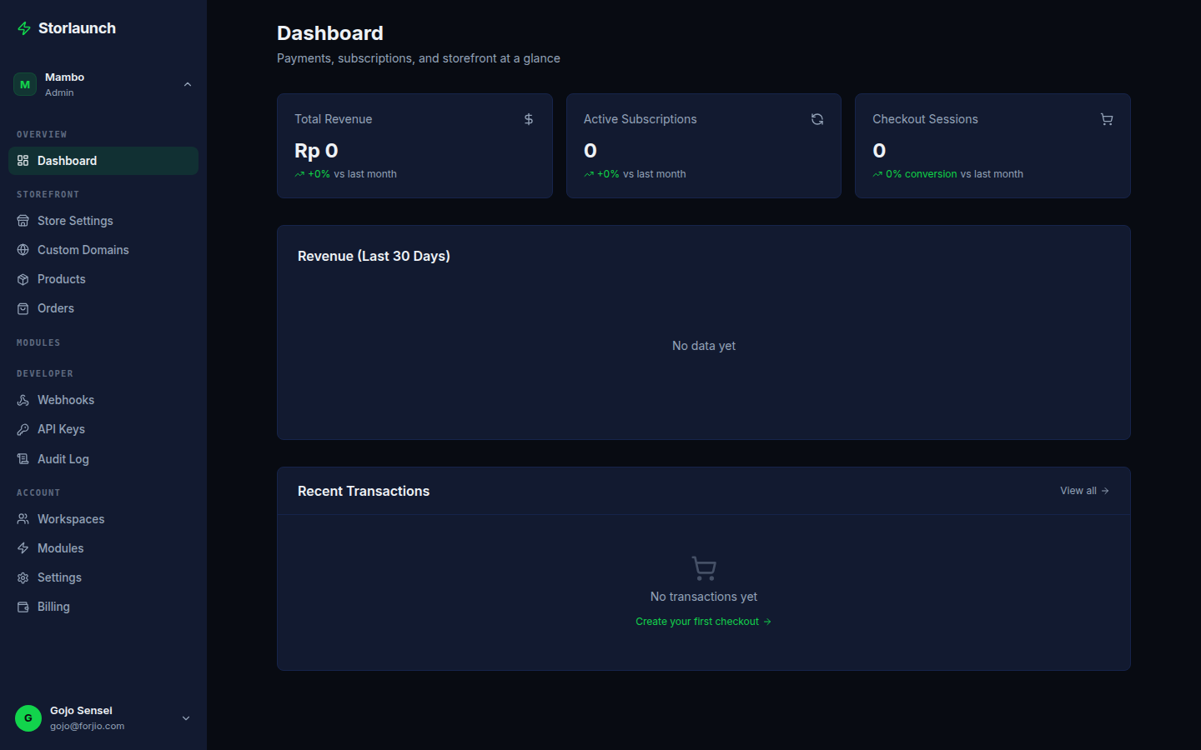Click the No data yet text
The height and width of the screenshot is (750, 1201).
tap(704, 346)
